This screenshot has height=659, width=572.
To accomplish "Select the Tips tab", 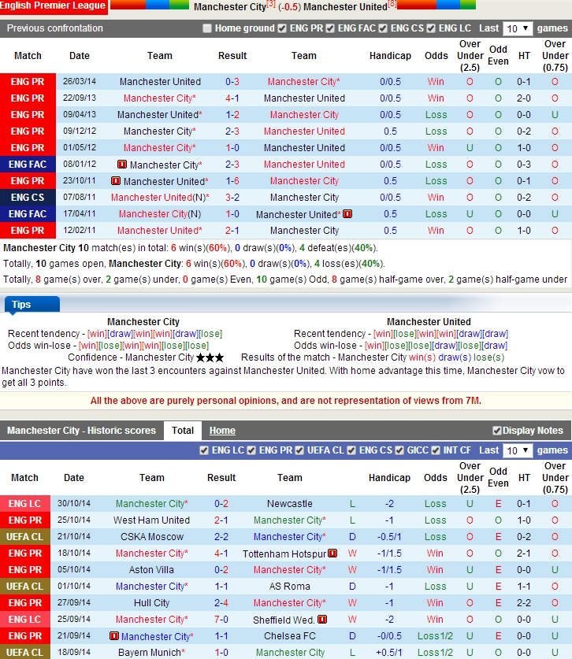I will coord(32,304).
